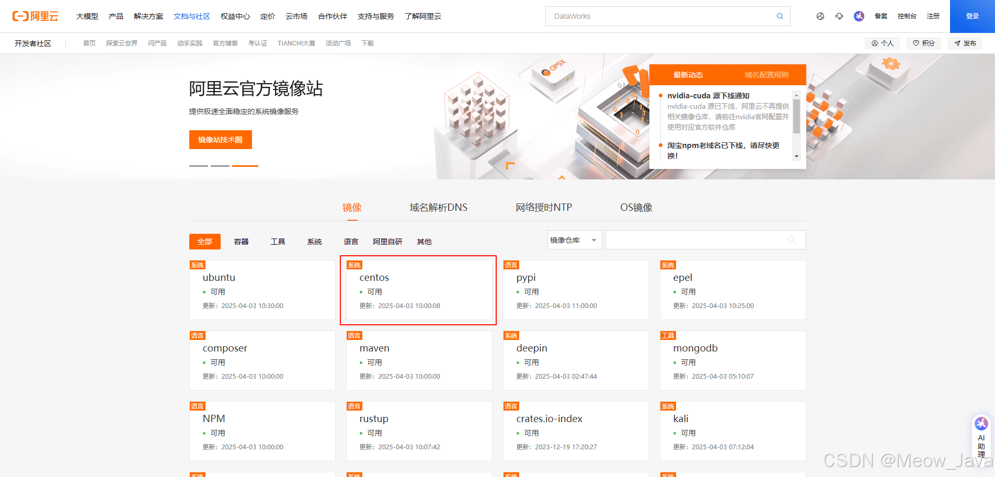Screen dimensions: 995x477
Task: Open the AI assistant icon in the top bar
Action: pyautogui.click(x=859, y=16)
